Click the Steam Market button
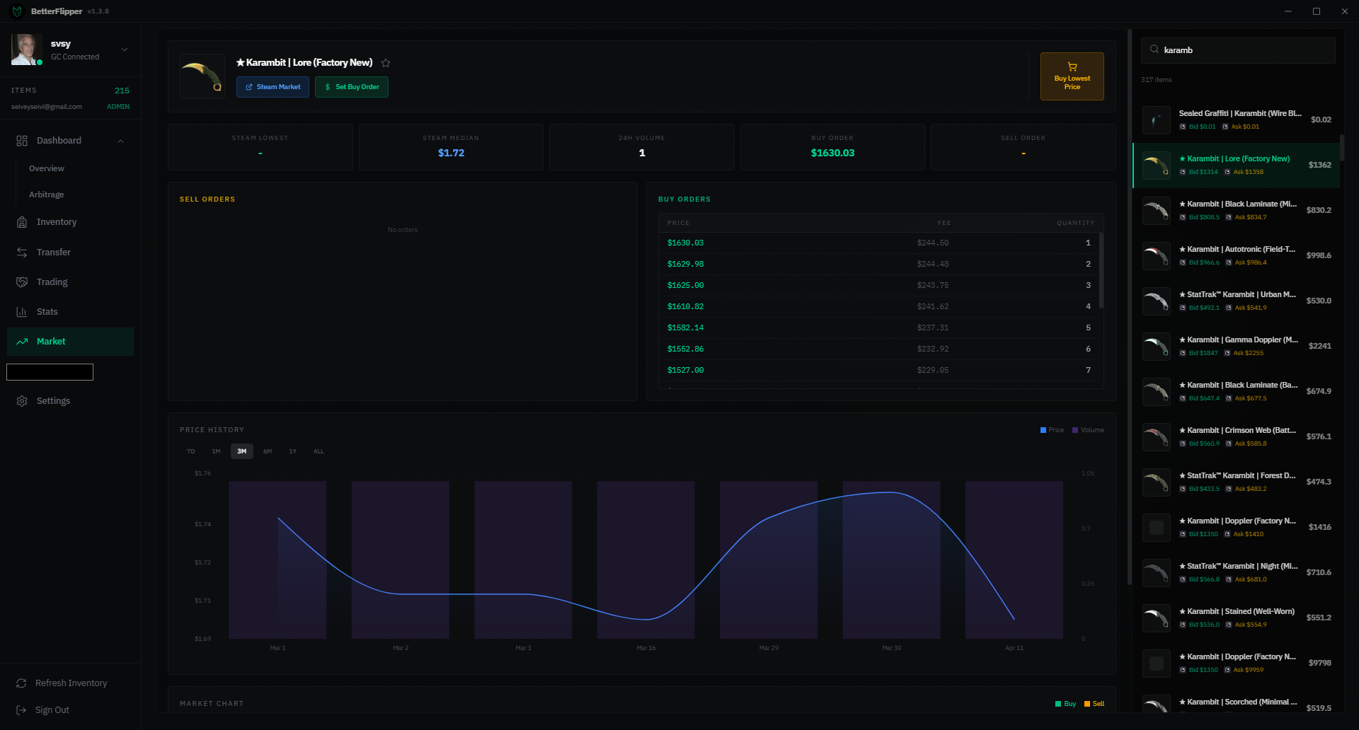 (273, 86)
